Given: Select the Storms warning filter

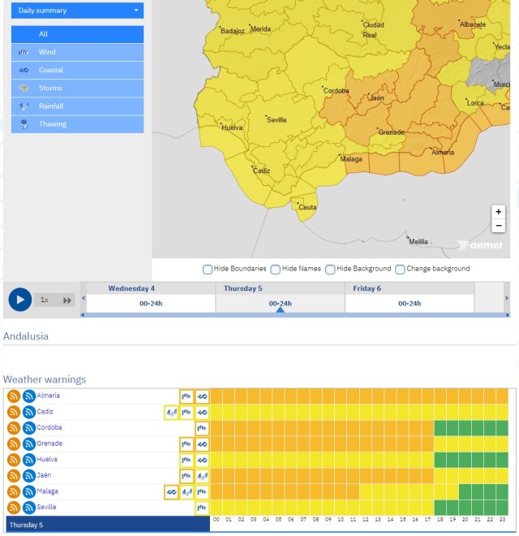Looking at the screenshot, I should (77, 88).
